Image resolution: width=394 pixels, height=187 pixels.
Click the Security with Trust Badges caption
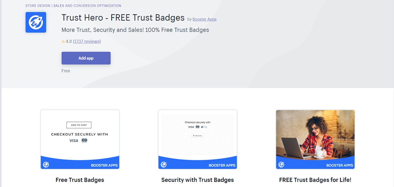[197, 180]
